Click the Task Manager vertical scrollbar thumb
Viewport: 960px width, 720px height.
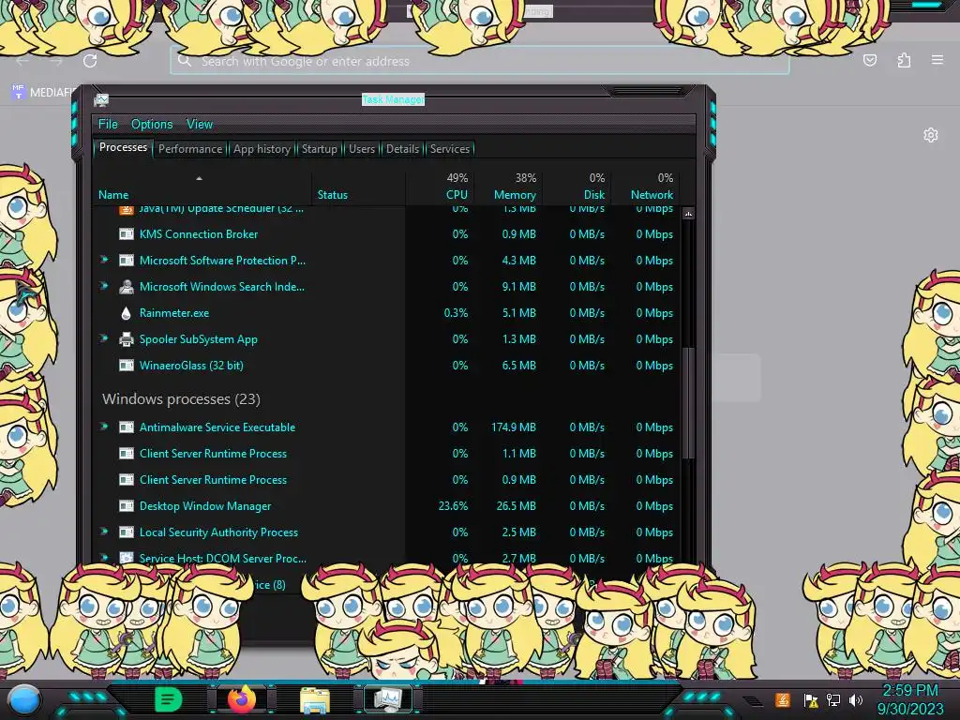[x=689, y=403]
